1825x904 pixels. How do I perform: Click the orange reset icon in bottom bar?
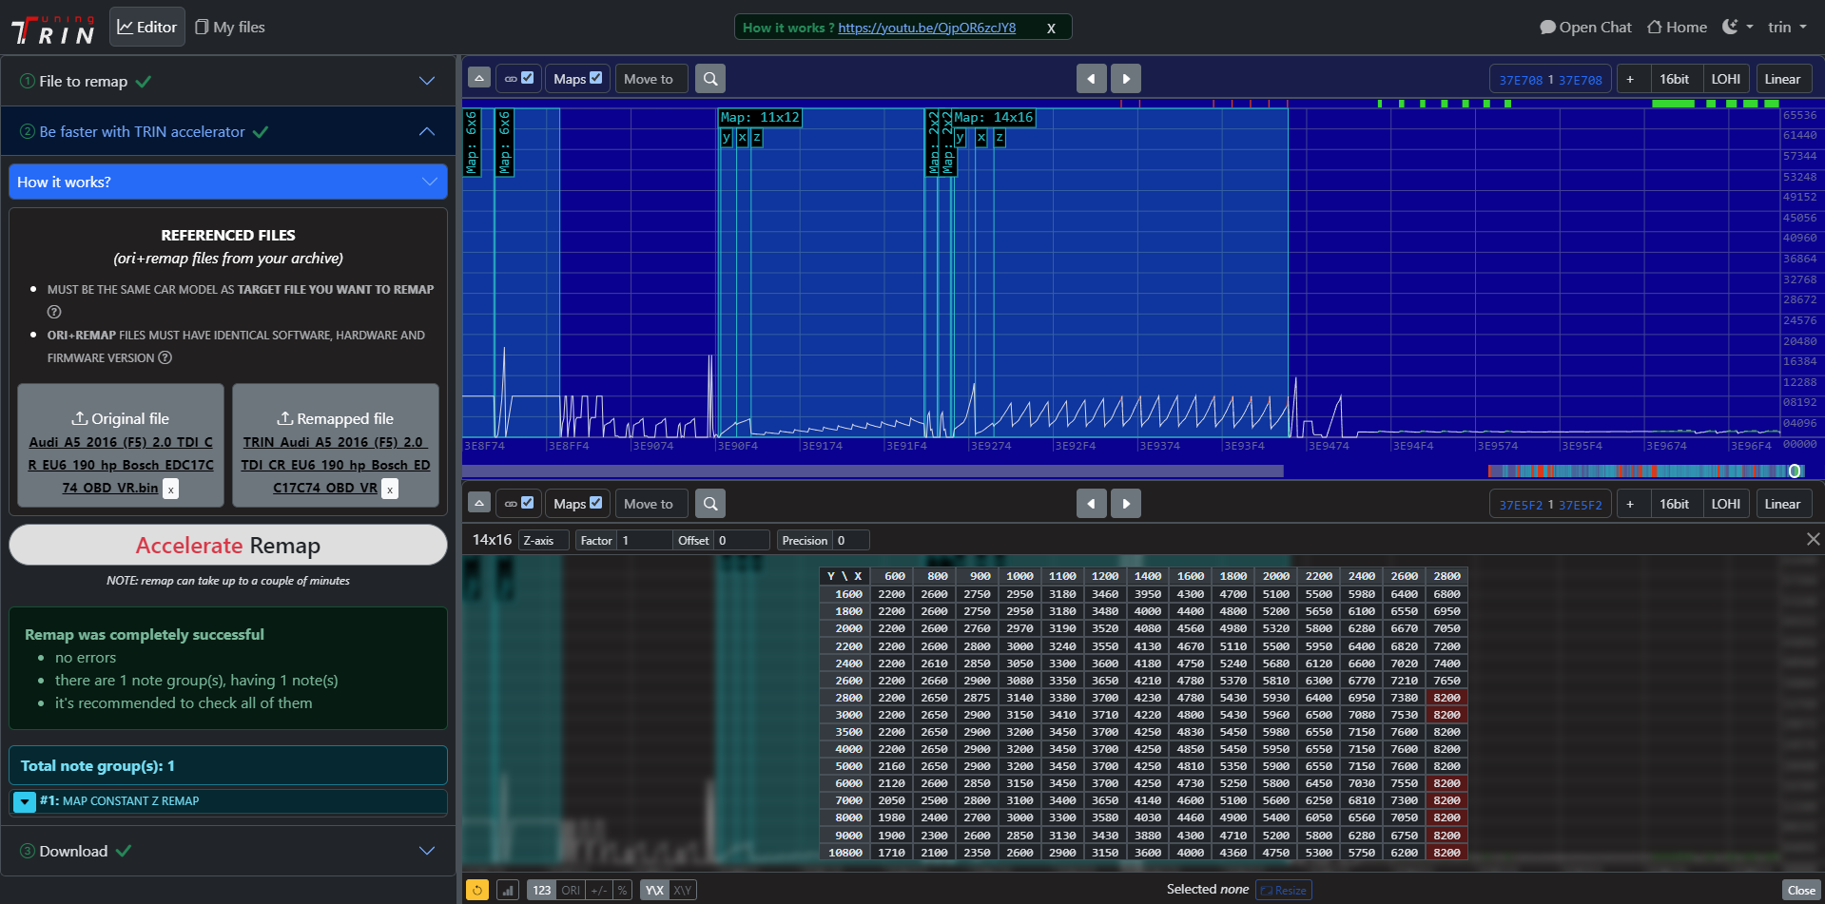click(477, 890)
